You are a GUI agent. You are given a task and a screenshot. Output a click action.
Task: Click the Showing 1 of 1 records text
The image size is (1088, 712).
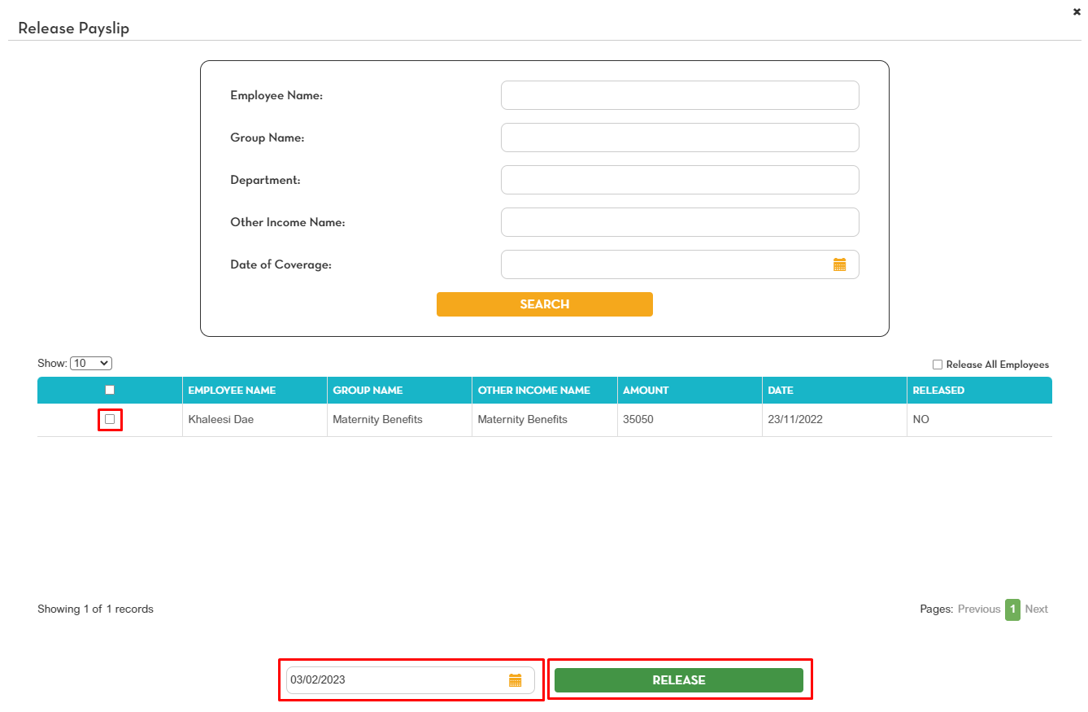95,609
